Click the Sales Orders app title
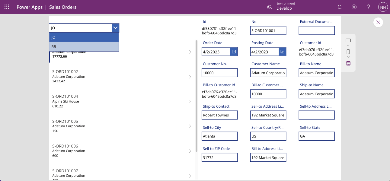The width and height of the screenshot is (390, 181). coord(63,7)
